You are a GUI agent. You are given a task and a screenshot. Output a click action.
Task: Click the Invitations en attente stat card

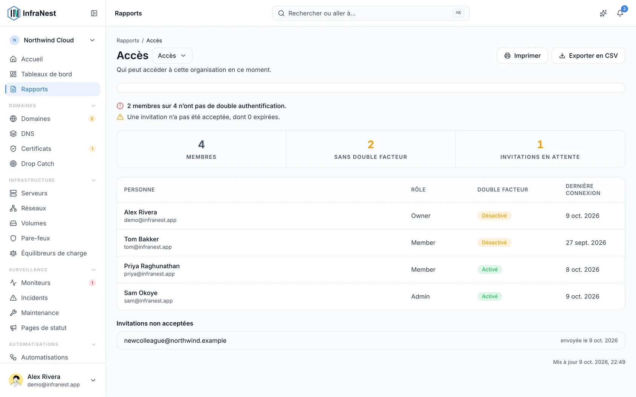click(540, 149)
